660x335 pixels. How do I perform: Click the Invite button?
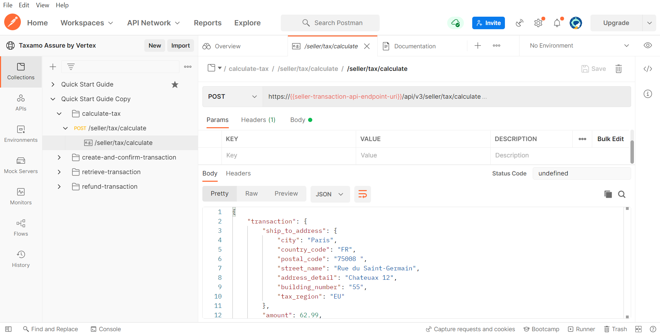(489, 23)
